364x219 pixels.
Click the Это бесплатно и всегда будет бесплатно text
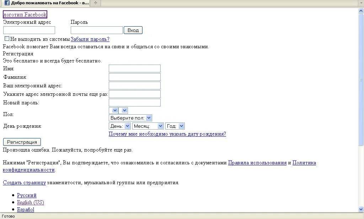click(x=52, y=61)
